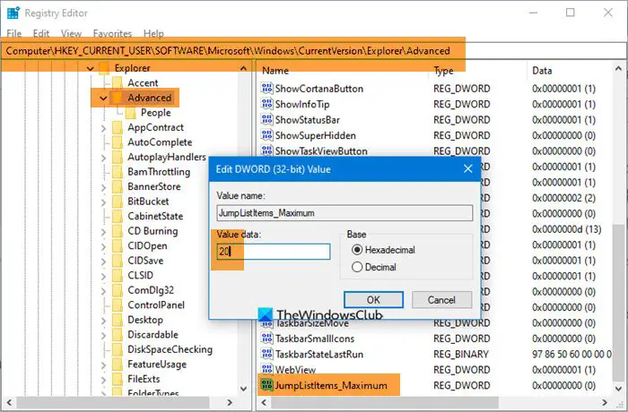
Task: Cancel the Edit DWORD dialog
Action: coord(441,300)
